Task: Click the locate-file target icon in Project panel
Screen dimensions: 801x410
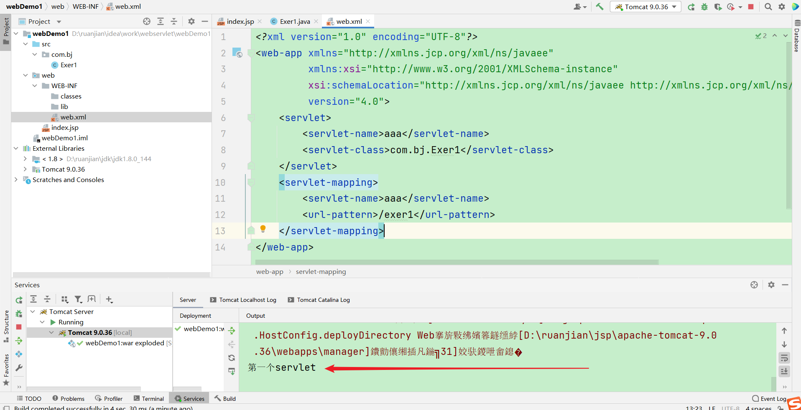Action: 147,21
